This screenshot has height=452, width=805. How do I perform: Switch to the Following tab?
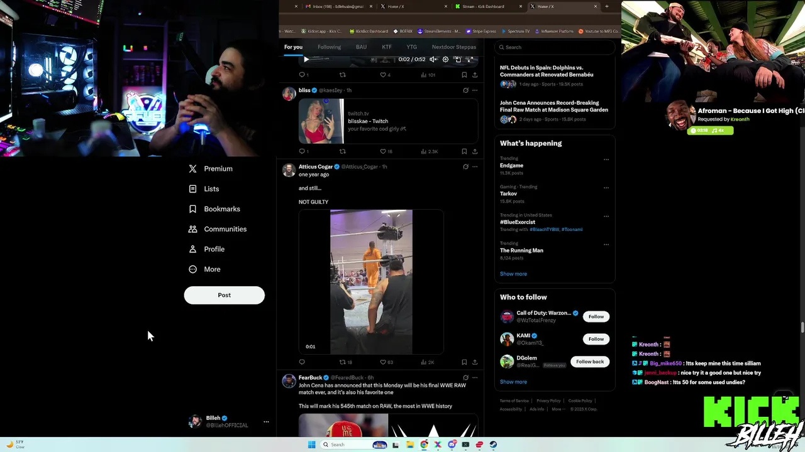click(x=329, y=47)
